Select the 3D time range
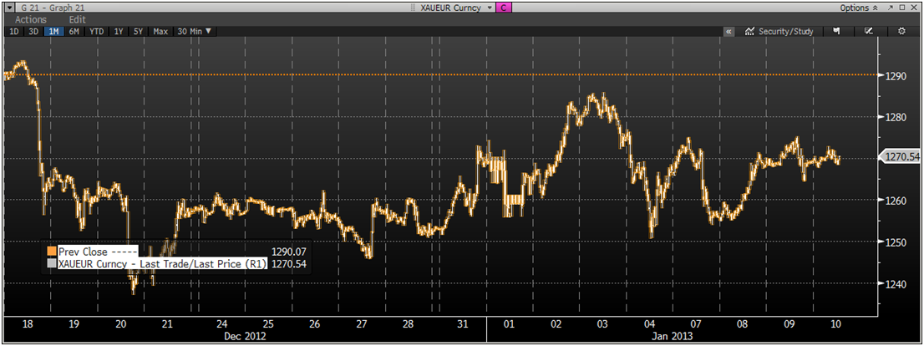924x346 pixels. point(33,31)
